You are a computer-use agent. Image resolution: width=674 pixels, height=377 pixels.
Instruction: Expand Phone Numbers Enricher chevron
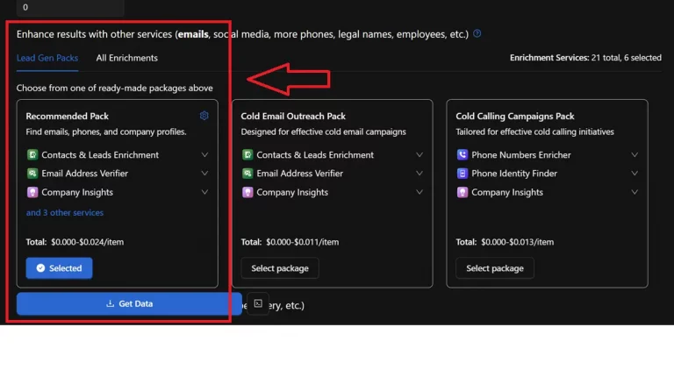[635, 155]
